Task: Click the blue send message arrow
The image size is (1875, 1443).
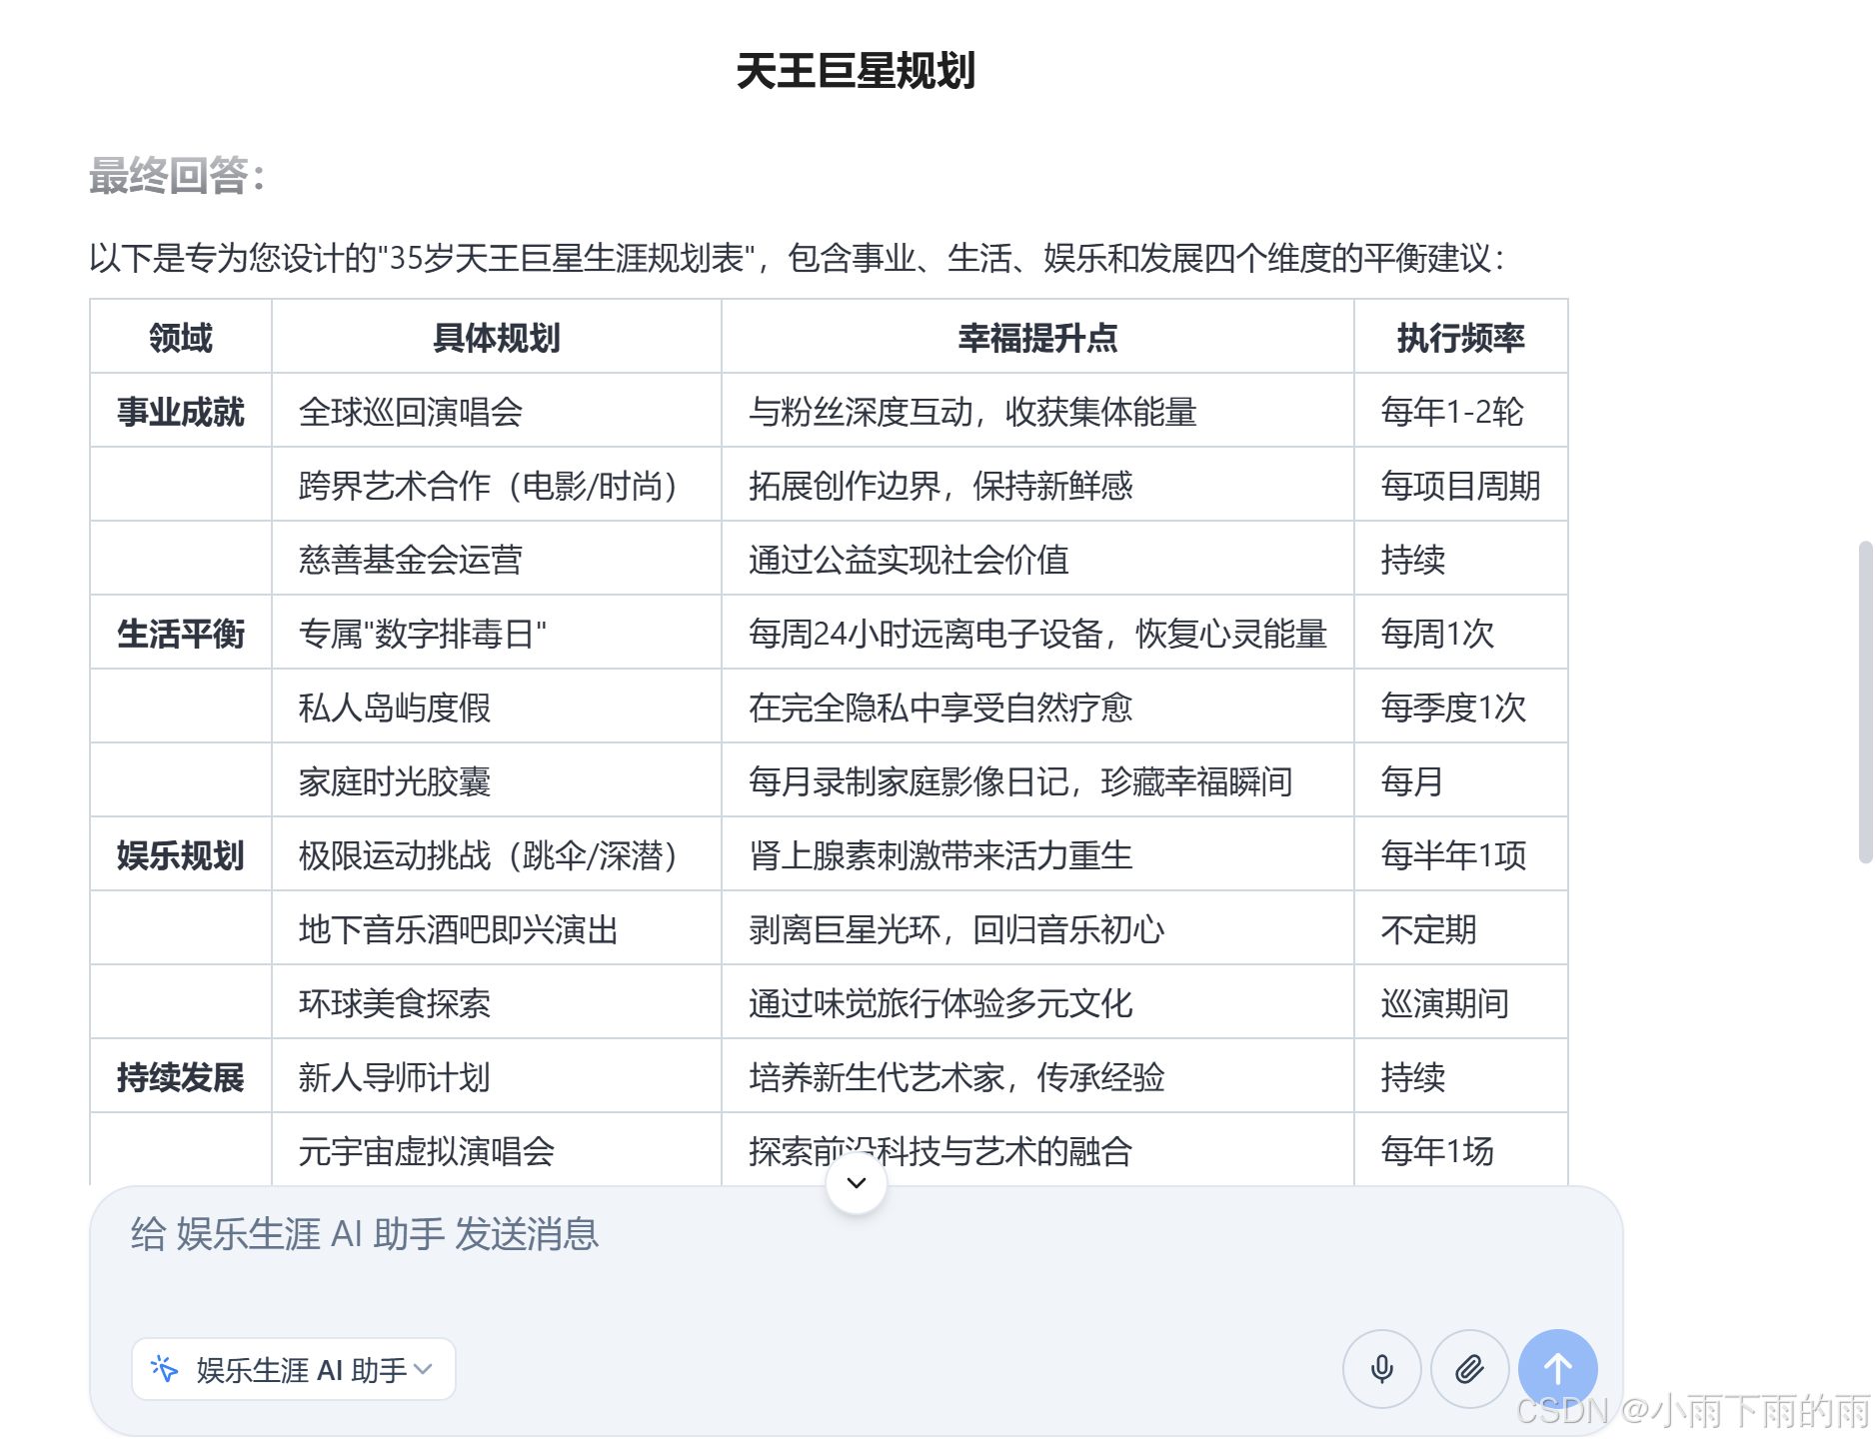Action: pyautogui.click(x=1557, y=1369)
